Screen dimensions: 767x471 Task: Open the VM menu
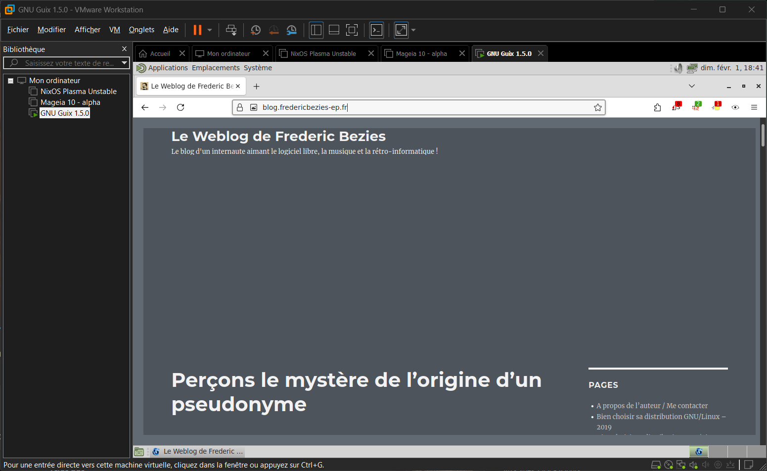tap(115, 30)
